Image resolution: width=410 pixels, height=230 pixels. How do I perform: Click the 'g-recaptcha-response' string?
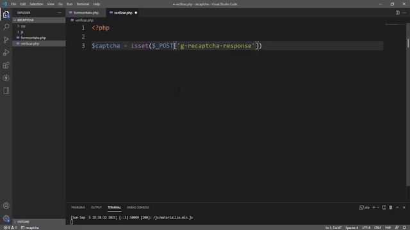pos(216,45)
